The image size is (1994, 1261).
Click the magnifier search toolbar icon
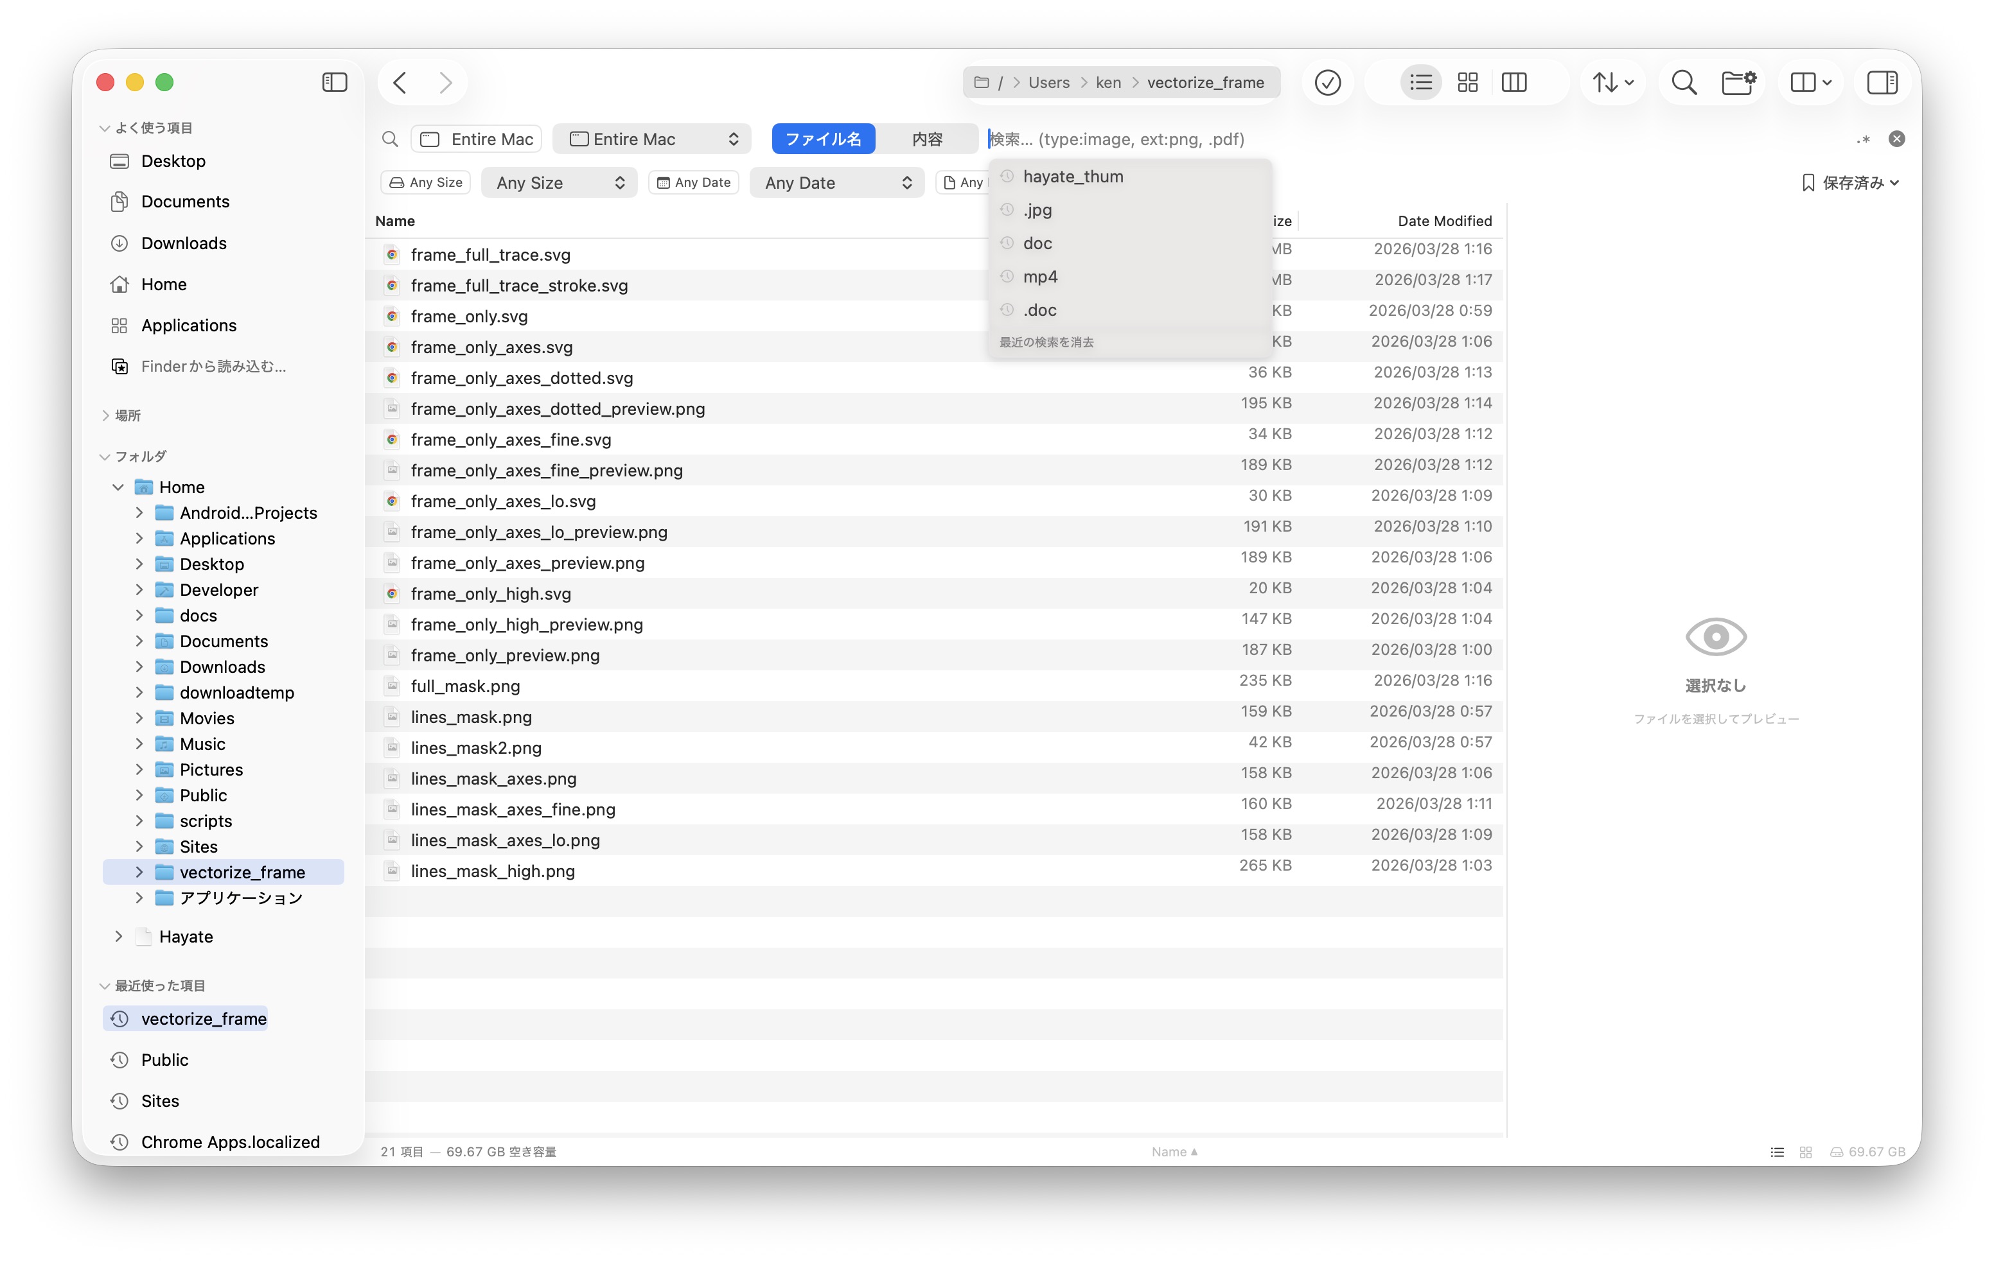(1684, 82)
